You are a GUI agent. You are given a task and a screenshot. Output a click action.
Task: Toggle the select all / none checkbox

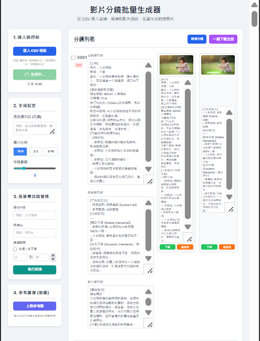click(x=15, y=249)
